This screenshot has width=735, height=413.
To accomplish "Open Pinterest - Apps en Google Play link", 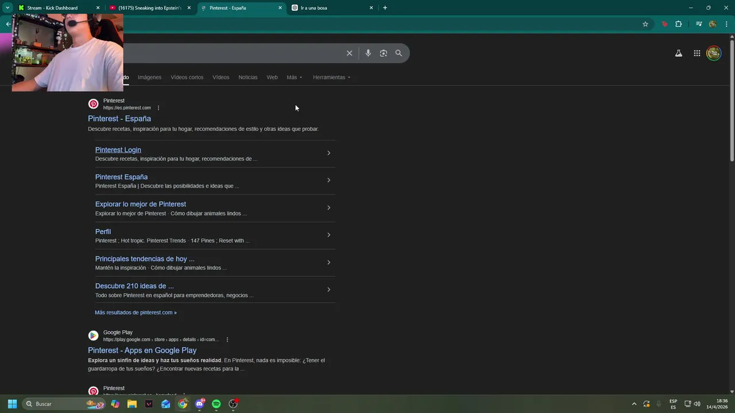I will pyautogui.click(x=142, y=350).
